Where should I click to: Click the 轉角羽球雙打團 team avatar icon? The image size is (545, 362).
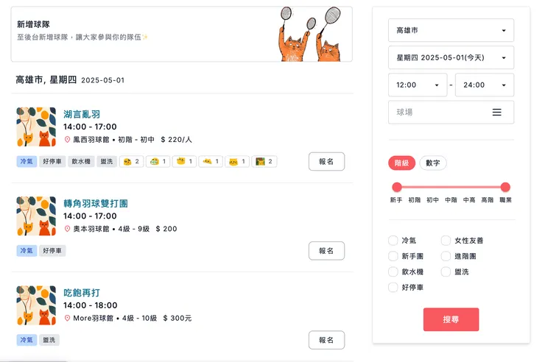pos(36,216)
